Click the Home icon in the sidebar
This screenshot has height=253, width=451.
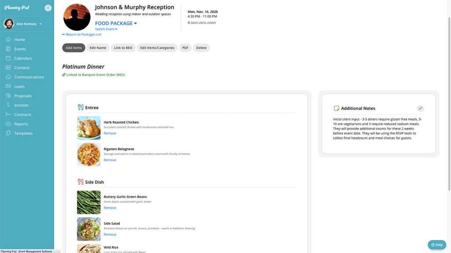8,39
